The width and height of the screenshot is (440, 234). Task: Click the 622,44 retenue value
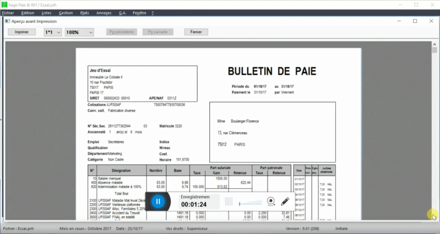pos(245,182)
